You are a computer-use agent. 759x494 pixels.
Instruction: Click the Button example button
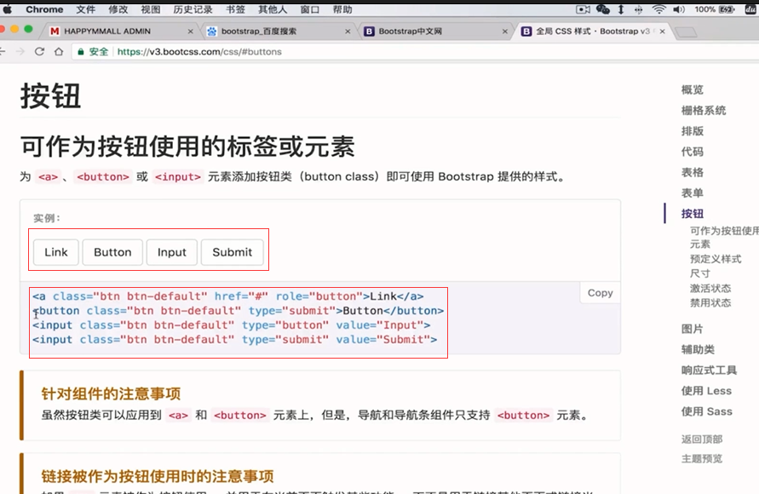tap(112, 252)
